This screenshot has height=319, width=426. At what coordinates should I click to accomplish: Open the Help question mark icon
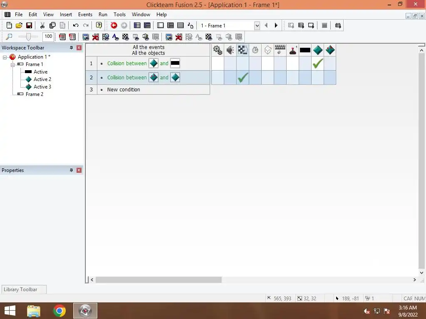point(99,25)
